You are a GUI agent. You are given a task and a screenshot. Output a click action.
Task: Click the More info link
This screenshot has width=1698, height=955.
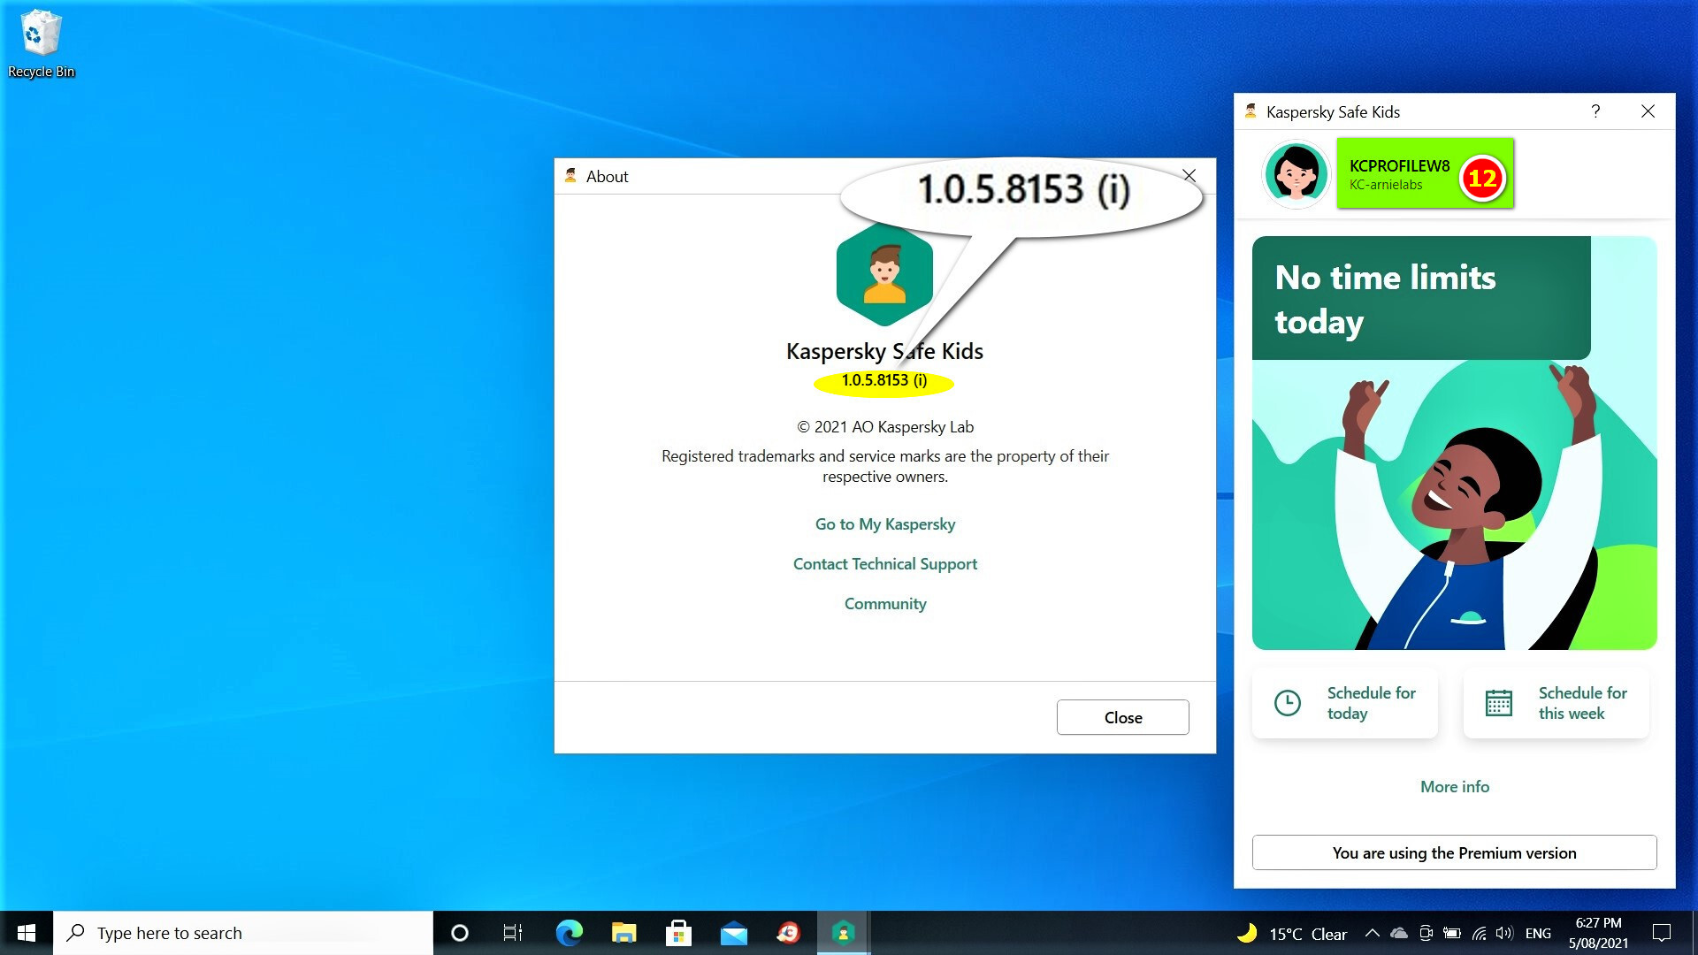pos(1454,787)
